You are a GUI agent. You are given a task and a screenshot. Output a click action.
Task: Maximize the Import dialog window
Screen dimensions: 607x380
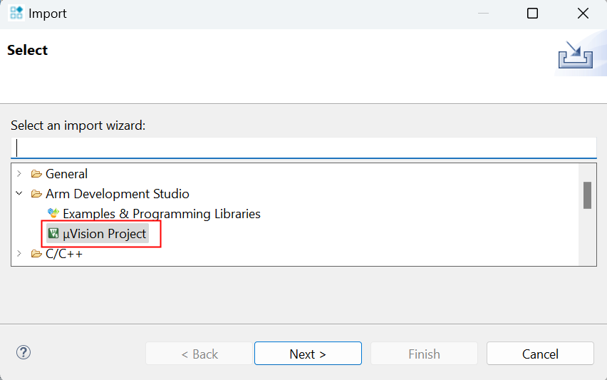[532, 14]
